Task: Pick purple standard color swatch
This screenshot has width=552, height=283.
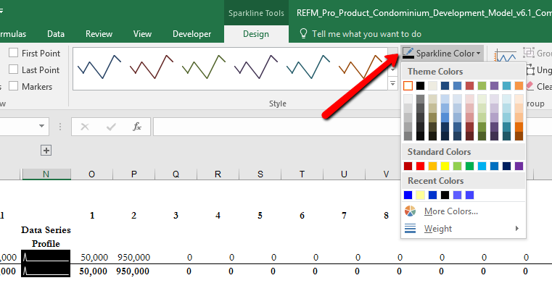Action: (x=519, y=166)
